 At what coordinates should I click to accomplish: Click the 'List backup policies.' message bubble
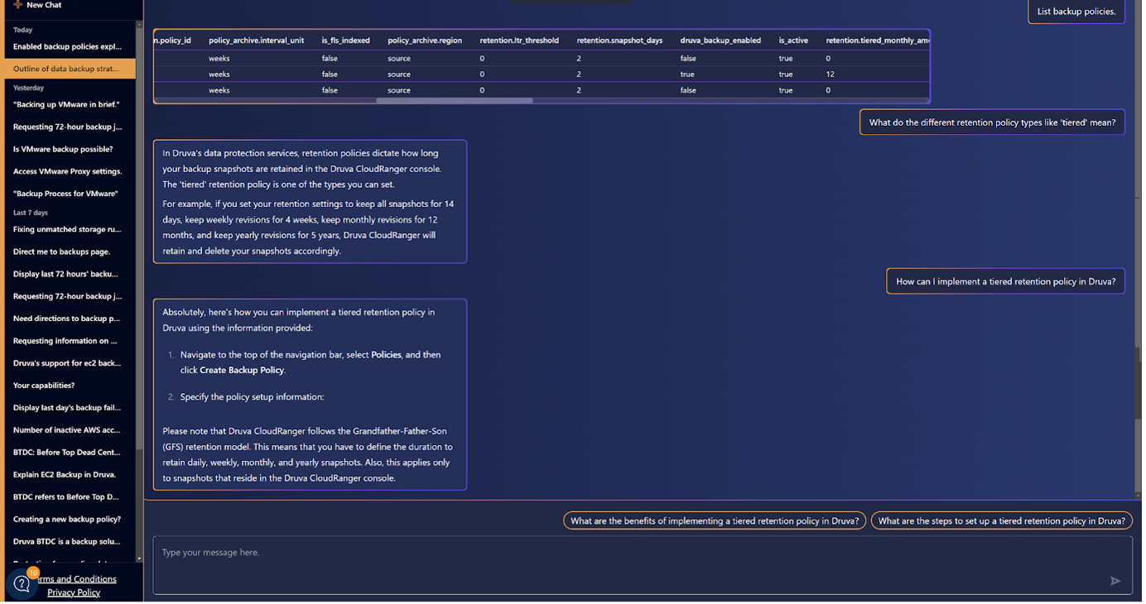point(1076,12)
